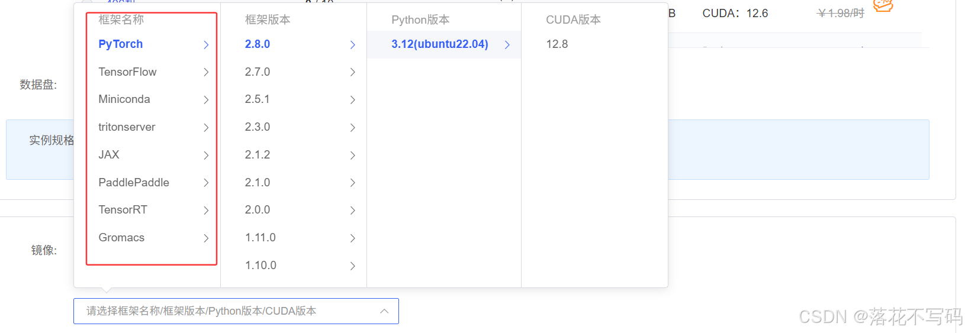965x333 pixels.
Task: Choose TensorFlow from framework list
Action: (x=127, y=72)
